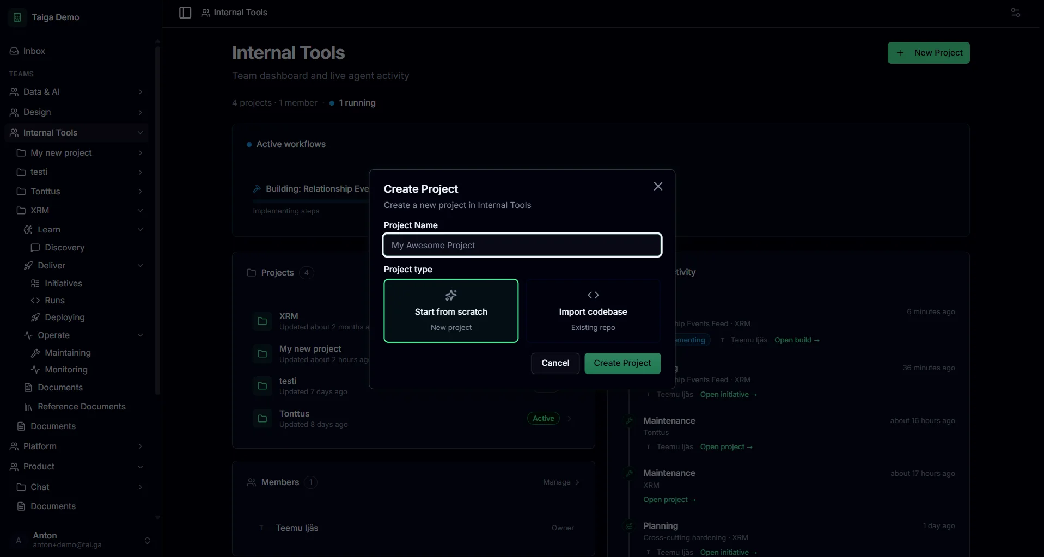The image size is (1044, 557).
Task: Close the Create Project dialog
Action: 658,186
